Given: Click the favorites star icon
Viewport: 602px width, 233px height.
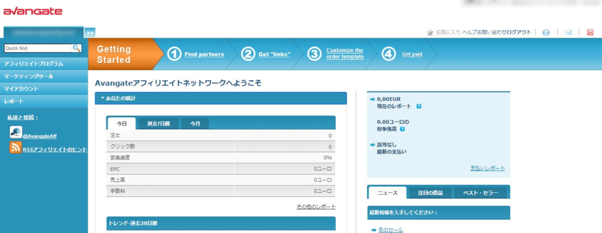Looking at the screenshot, I should point(430,33).
